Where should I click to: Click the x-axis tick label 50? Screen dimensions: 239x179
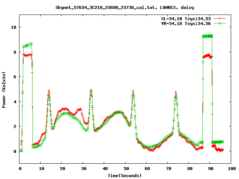126,169
